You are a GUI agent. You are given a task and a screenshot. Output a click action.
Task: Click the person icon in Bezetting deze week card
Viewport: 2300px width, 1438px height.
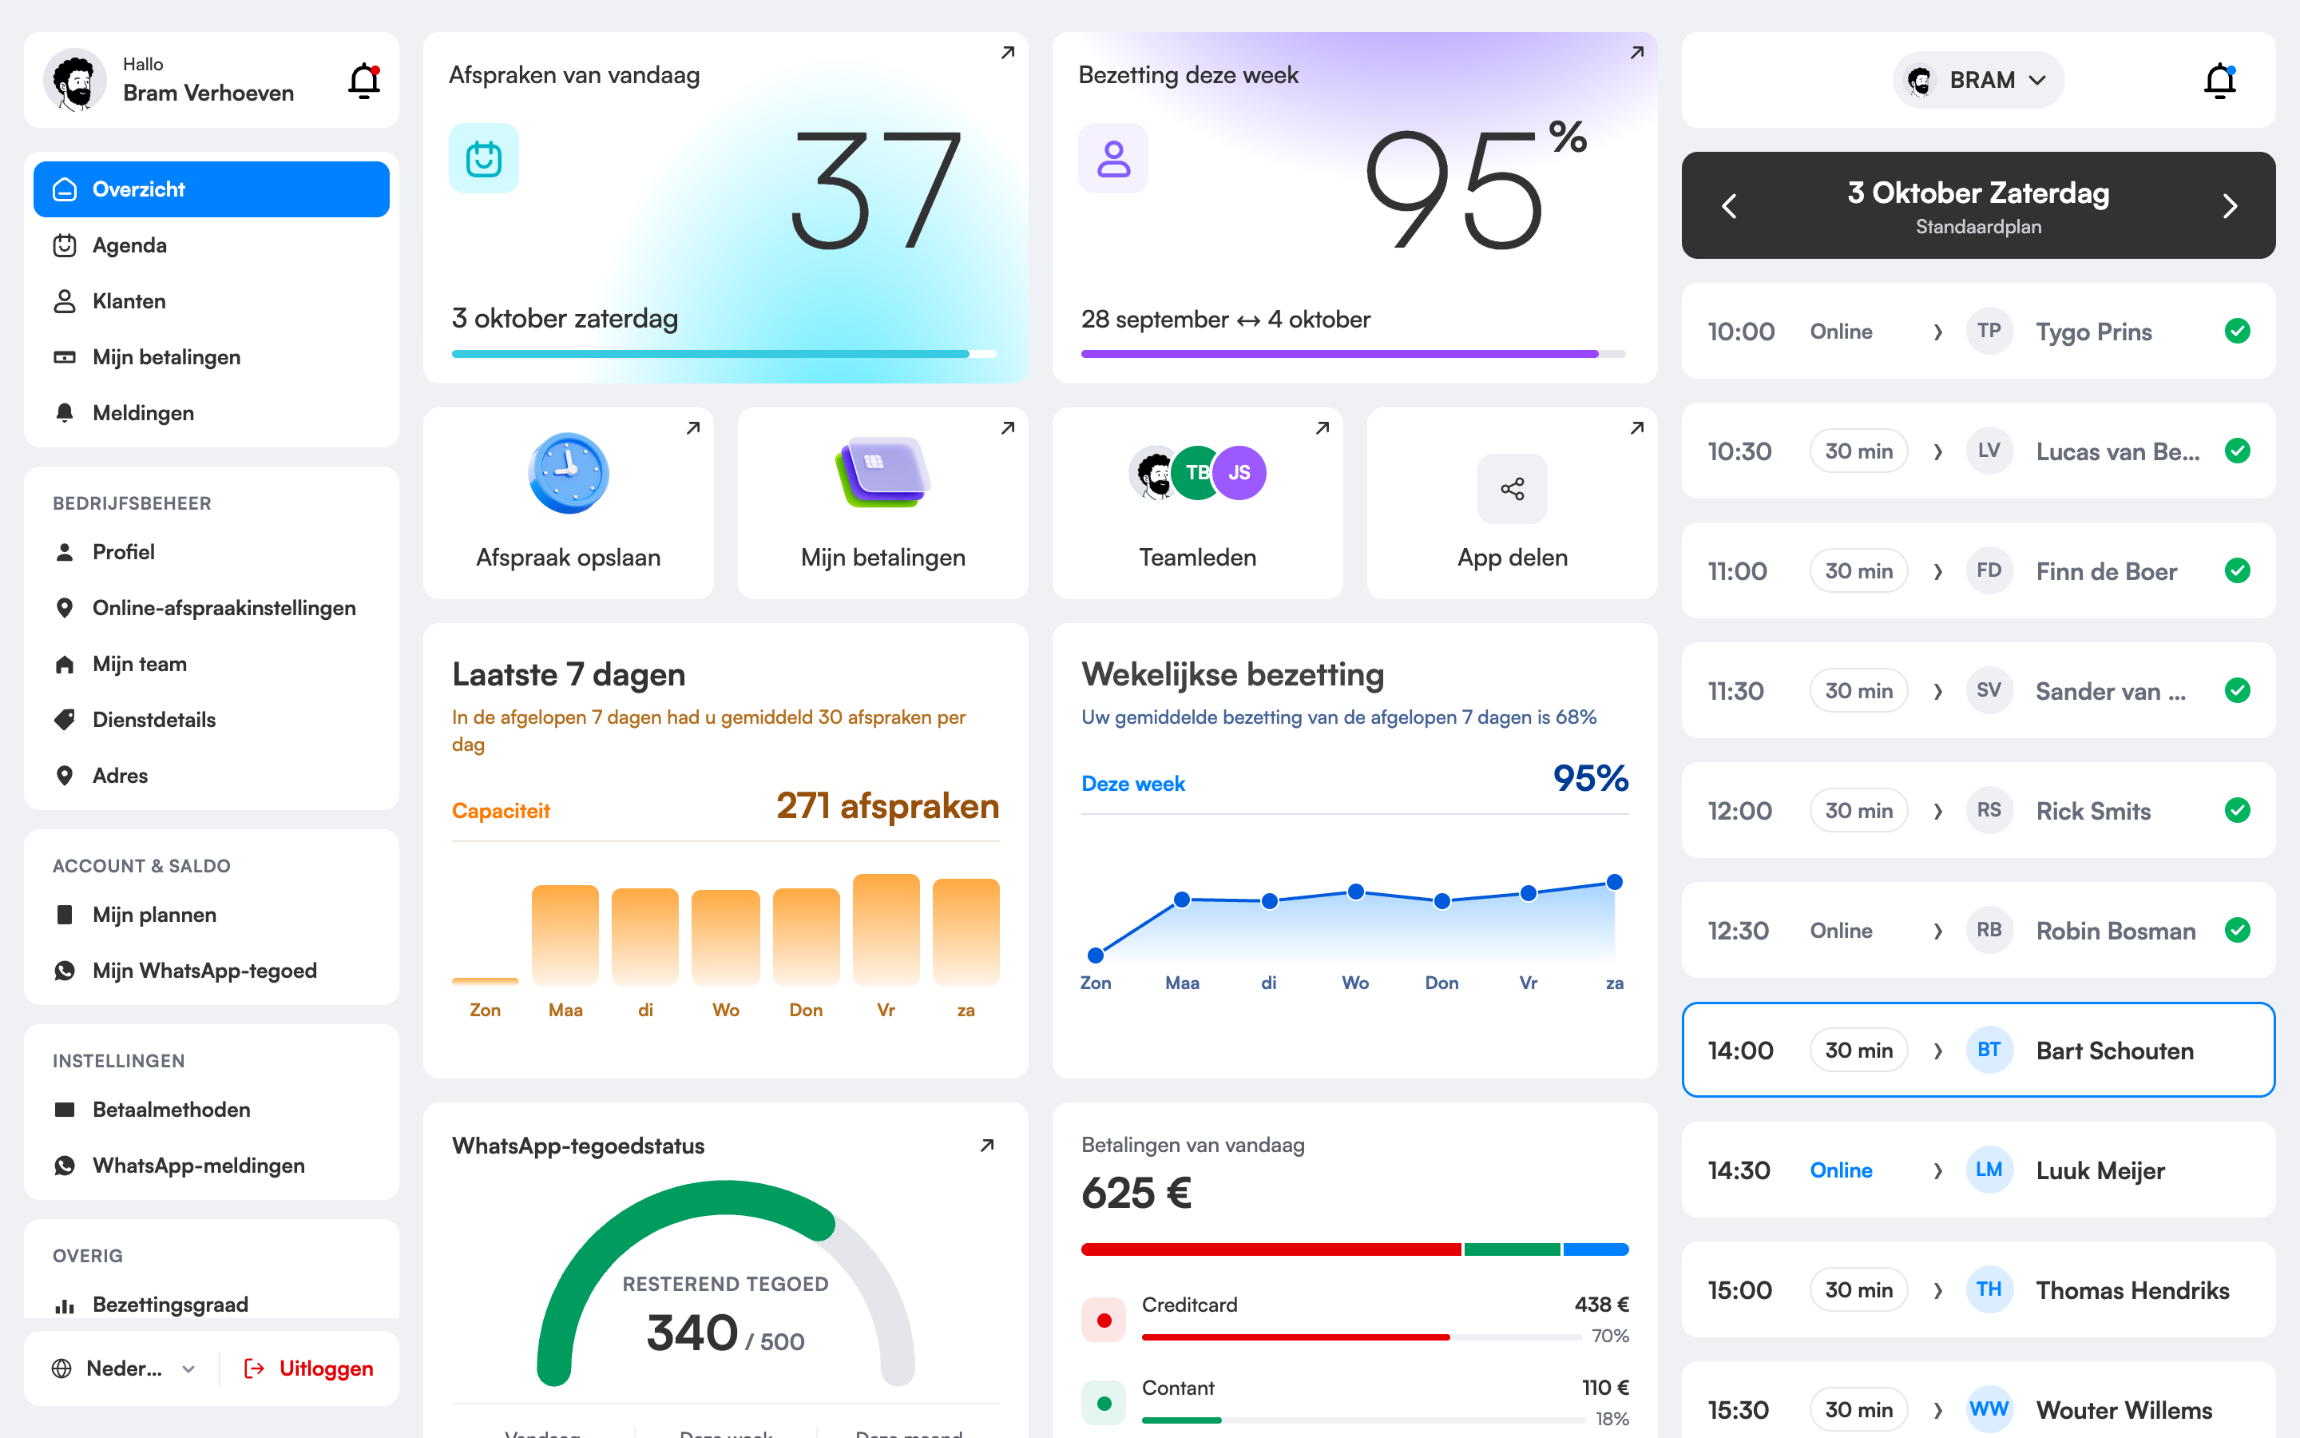coord(1113,158)
